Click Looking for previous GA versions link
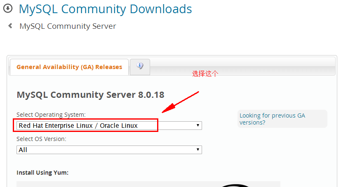The height and width of the screenshot is (187, 341). coord(272,119)
